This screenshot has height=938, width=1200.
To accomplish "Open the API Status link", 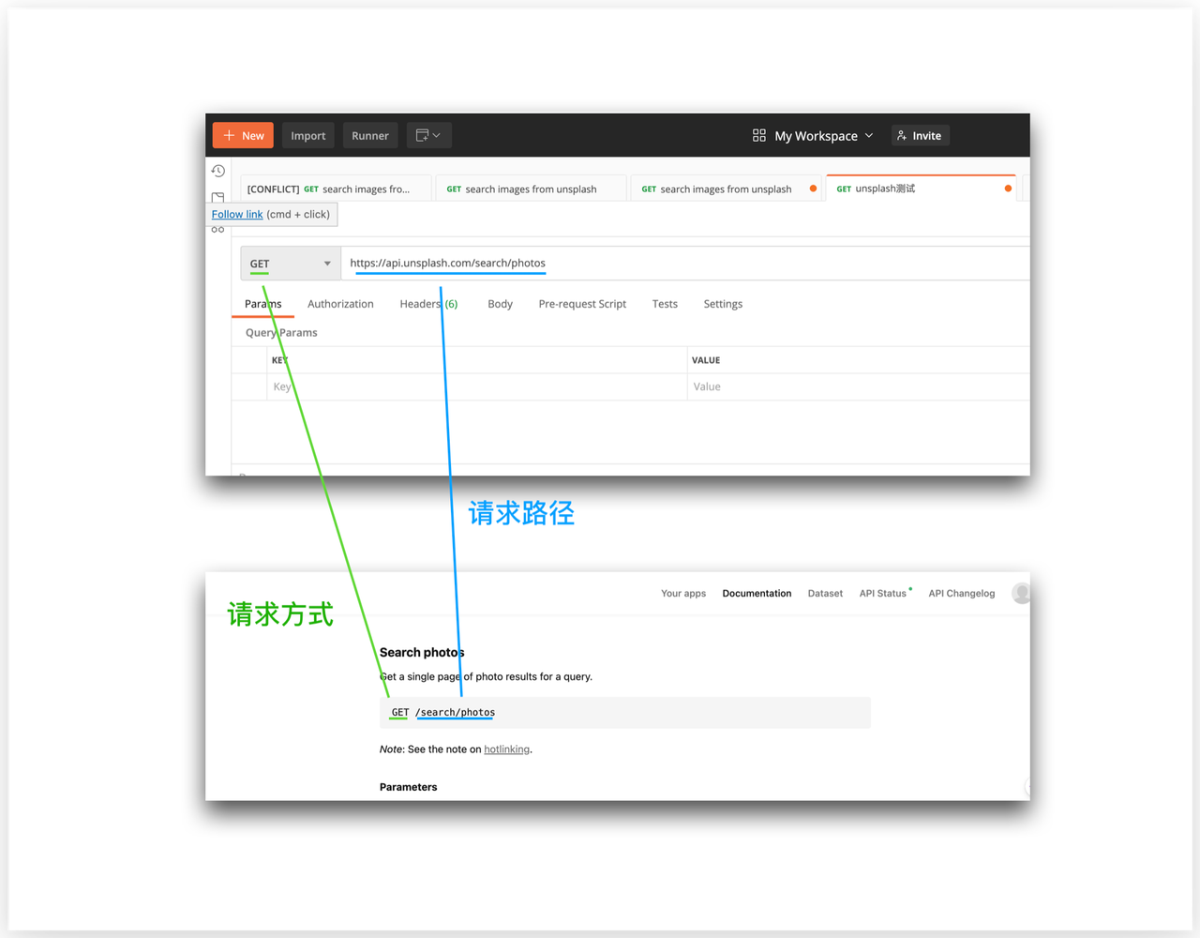I will [884, 593].
